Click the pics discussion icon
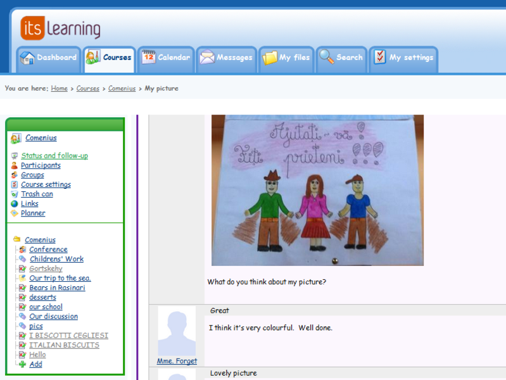Screen dimensions: 506x380 tap(22, 326)
